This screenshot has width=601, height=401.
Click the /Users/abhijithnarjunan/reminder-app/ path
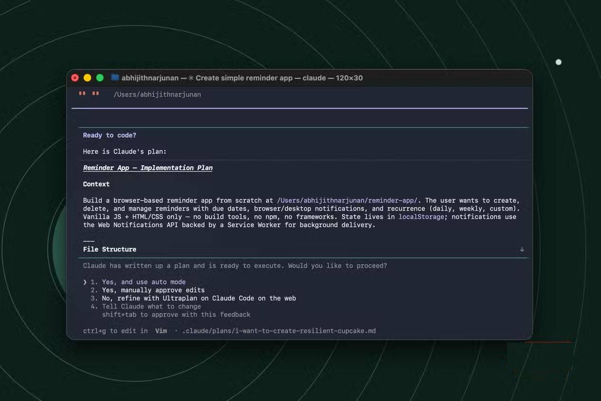click(x=347, y=200)
